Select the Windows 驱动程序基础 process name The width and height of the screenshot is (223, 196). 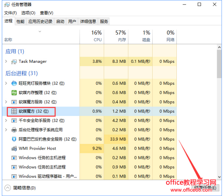[48, 177]
